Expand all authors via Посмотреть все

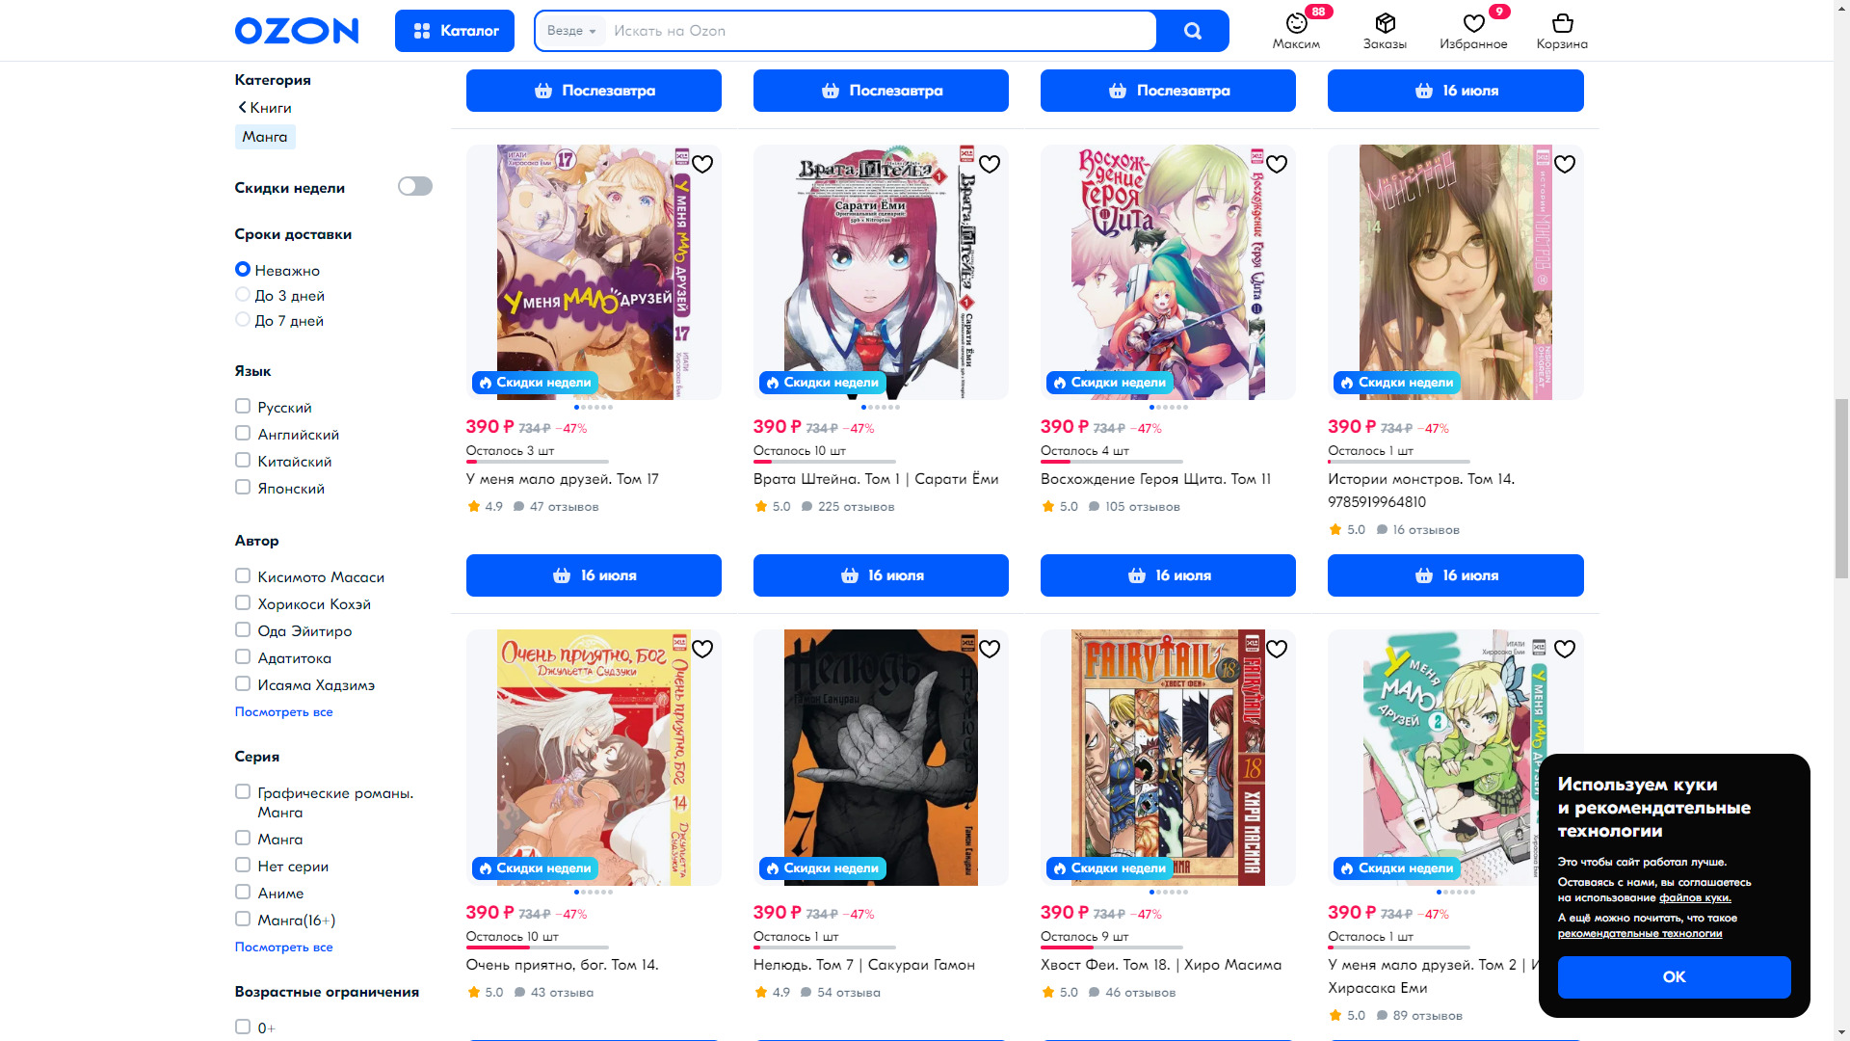pos(283,711)
